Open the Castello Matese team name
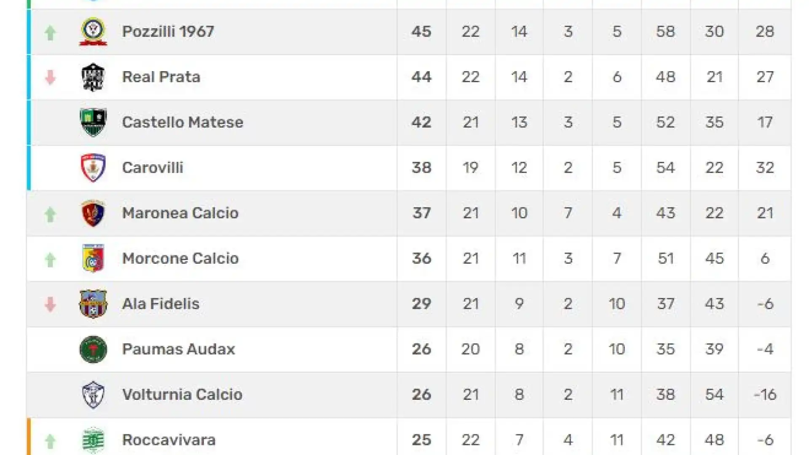 183,122
